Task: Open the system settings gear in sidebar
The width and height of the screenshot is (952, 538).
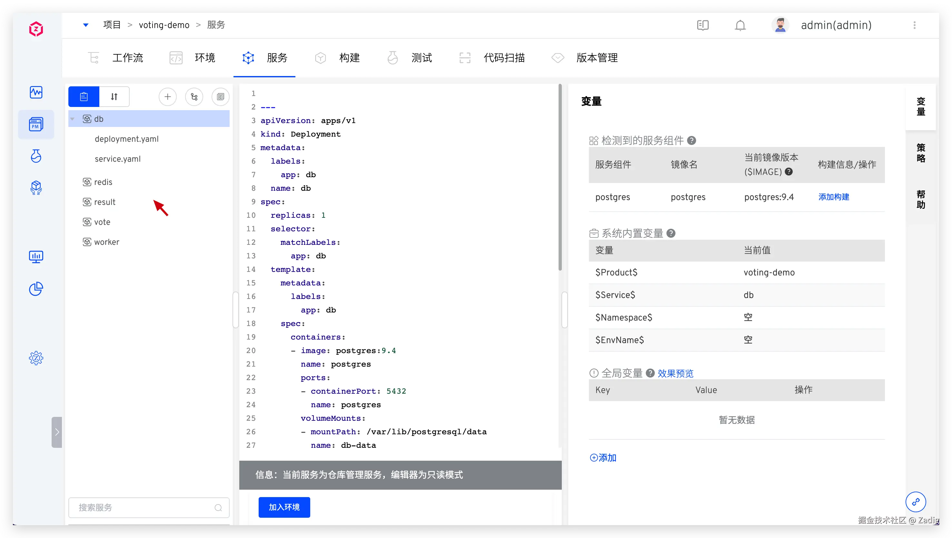Action: coord(36,358)
